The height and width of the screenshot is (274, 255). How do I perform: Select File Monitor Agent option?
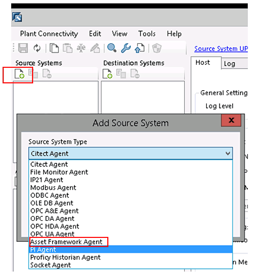point(131,172)
